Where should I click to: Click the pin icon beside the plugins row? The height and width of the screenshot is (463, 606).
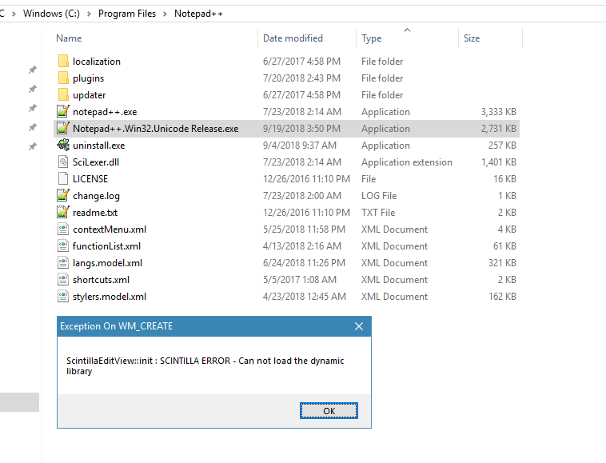coord(33,89)
